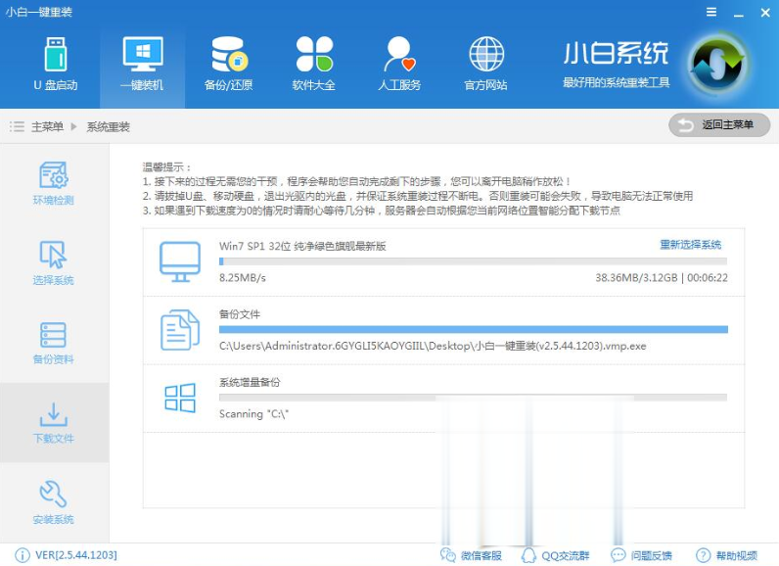Screen dimensions: 779x566
Task: Click the info icon beside version number
Action: coord(23,555)
